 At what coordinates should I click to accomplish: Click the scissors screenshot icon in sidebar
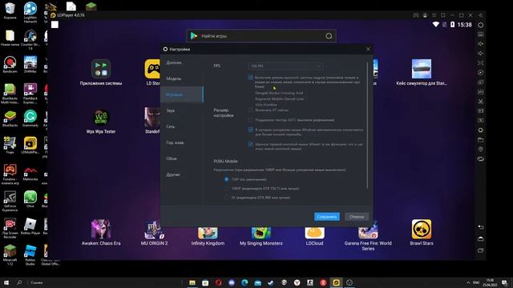click(x=480, y=102)
